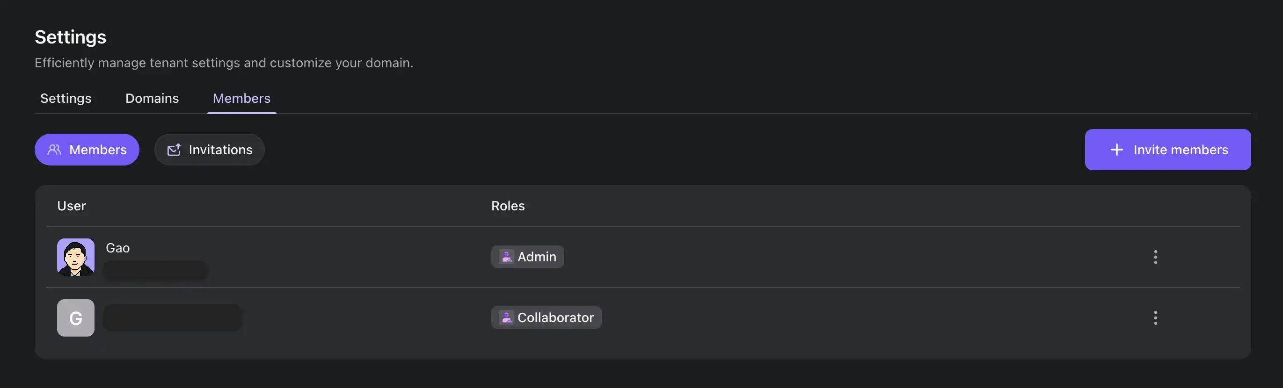Click the Collaborator role tag
The height and width of the screenshot is (388, 1283).
point(555,317)
